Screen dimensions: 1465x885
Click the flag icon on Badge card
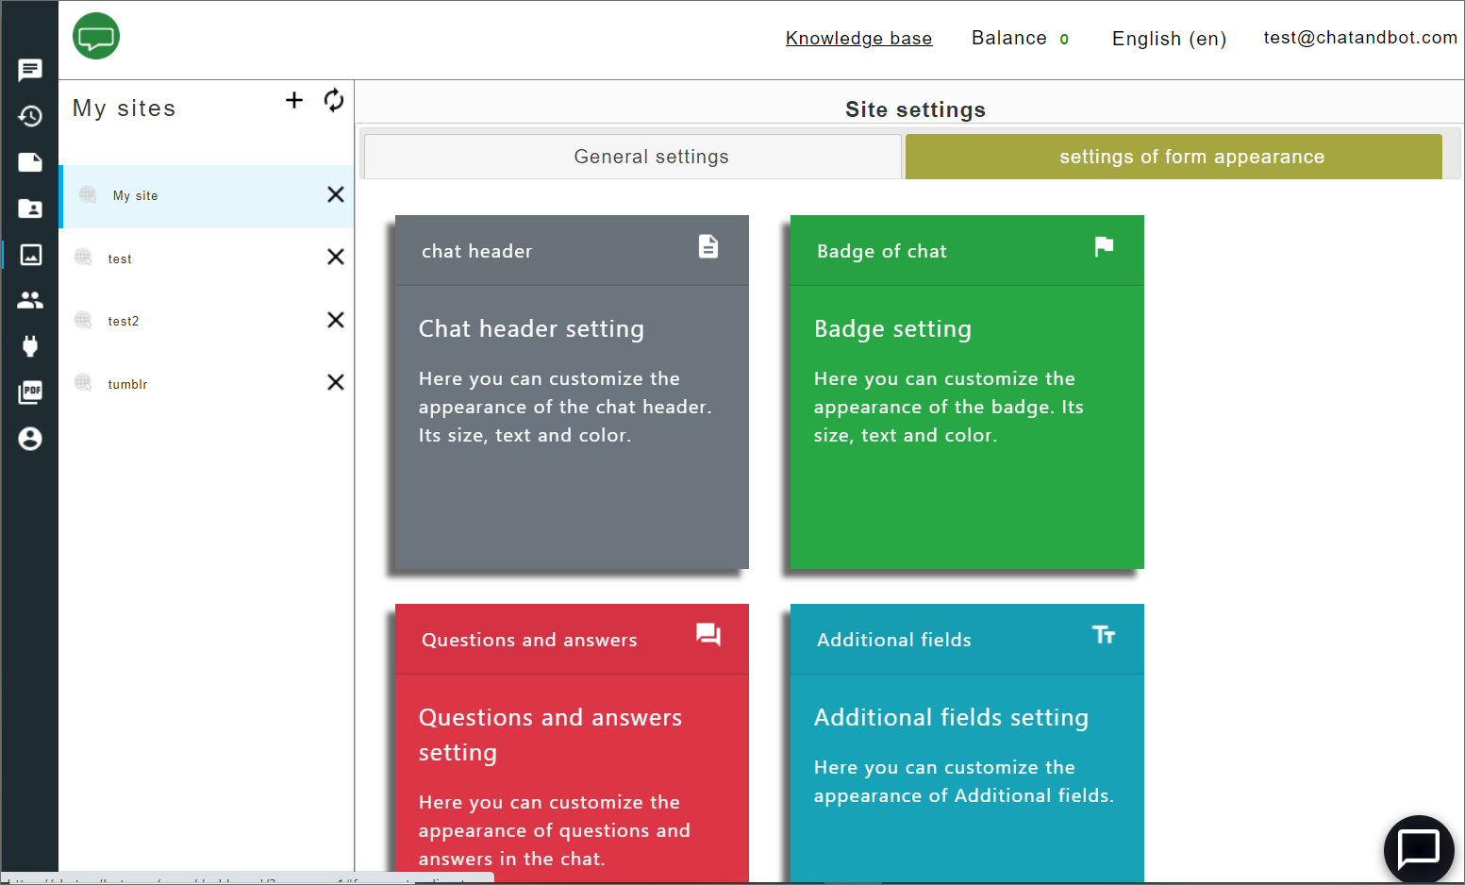point(1104,246)
